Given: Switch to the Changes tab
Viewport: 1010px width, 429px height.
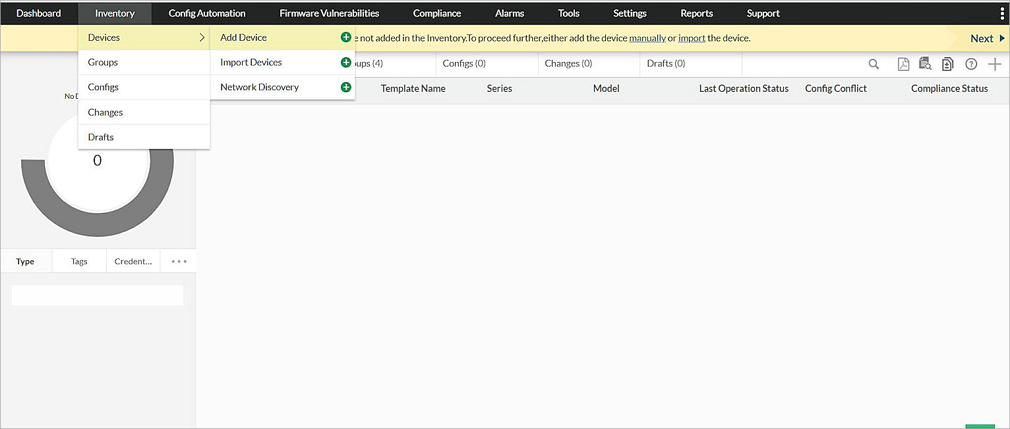Looking at the screenshot, I should pyautogui.click(x=568, y=63).
